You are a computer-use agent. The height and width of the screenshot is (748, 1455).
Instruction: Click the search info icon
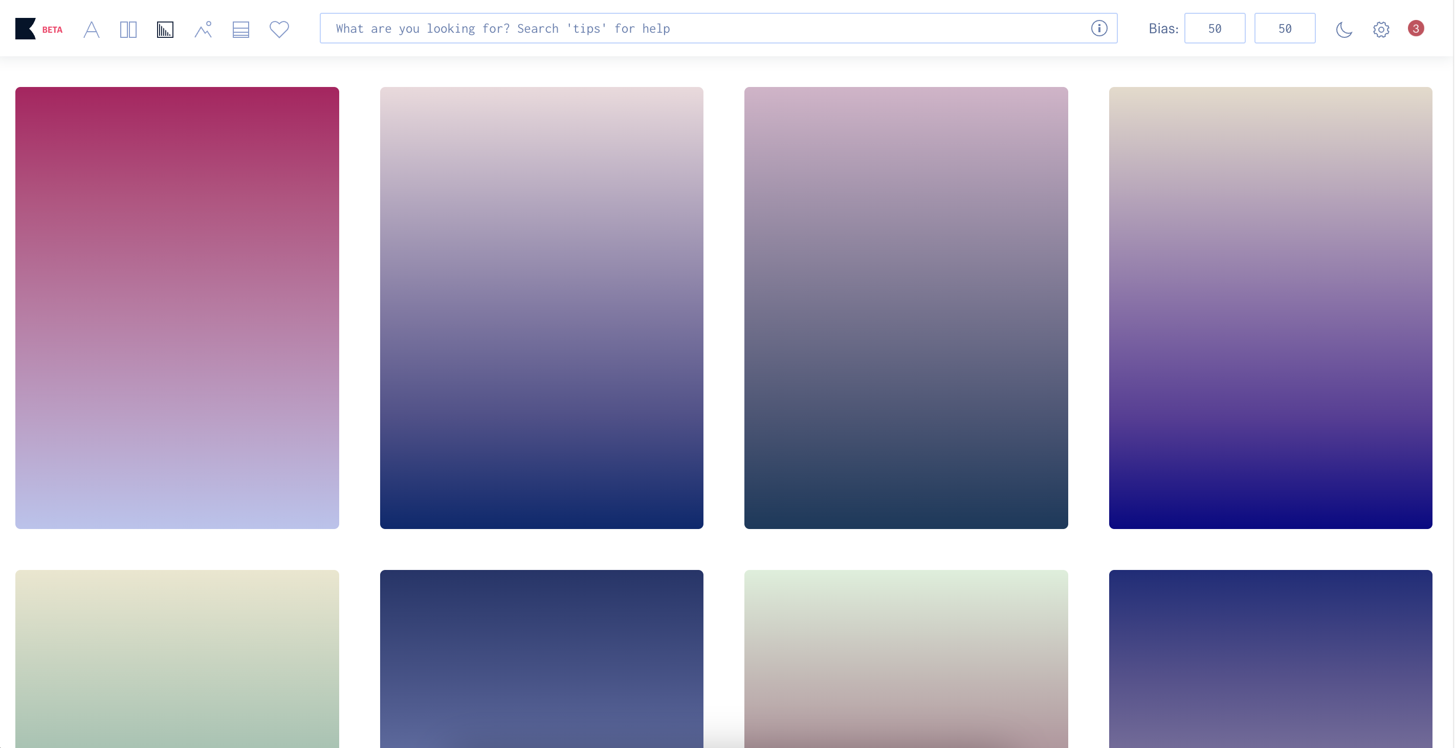[1098, 28]
